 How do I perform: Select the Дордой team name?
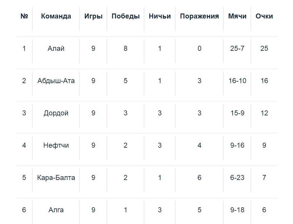[56, 113]
